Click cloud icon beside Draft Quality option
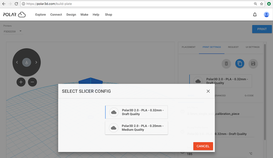This screenshot has height=158, width=273. [x=114, y=112]
